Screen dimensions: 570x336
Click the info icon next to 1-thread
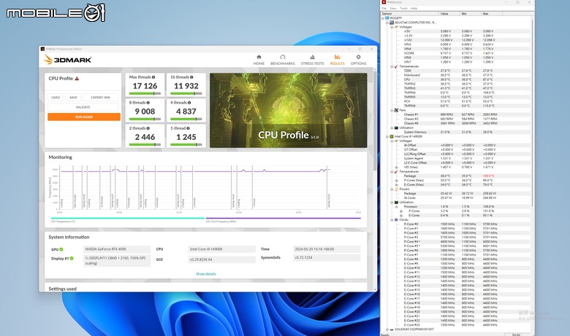pos(188,128)
